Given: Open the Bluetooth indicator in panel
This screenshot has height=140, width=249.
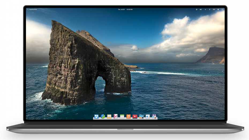Looking at the screenshot, I should pos(210,9).
